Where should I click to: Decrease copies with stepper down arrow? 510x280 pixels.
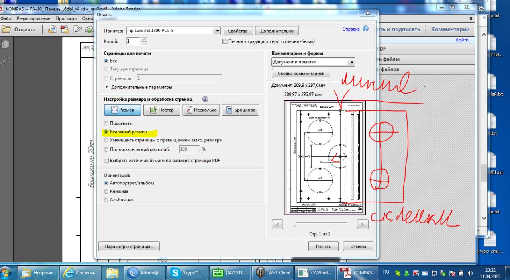(x=144, y=43)
